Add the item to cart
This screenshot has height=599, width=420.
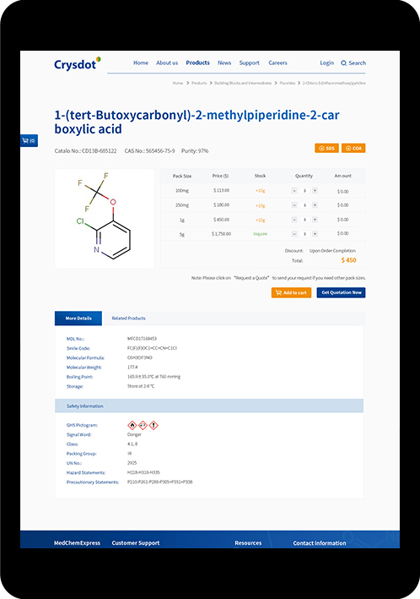(x=292, y=292)
